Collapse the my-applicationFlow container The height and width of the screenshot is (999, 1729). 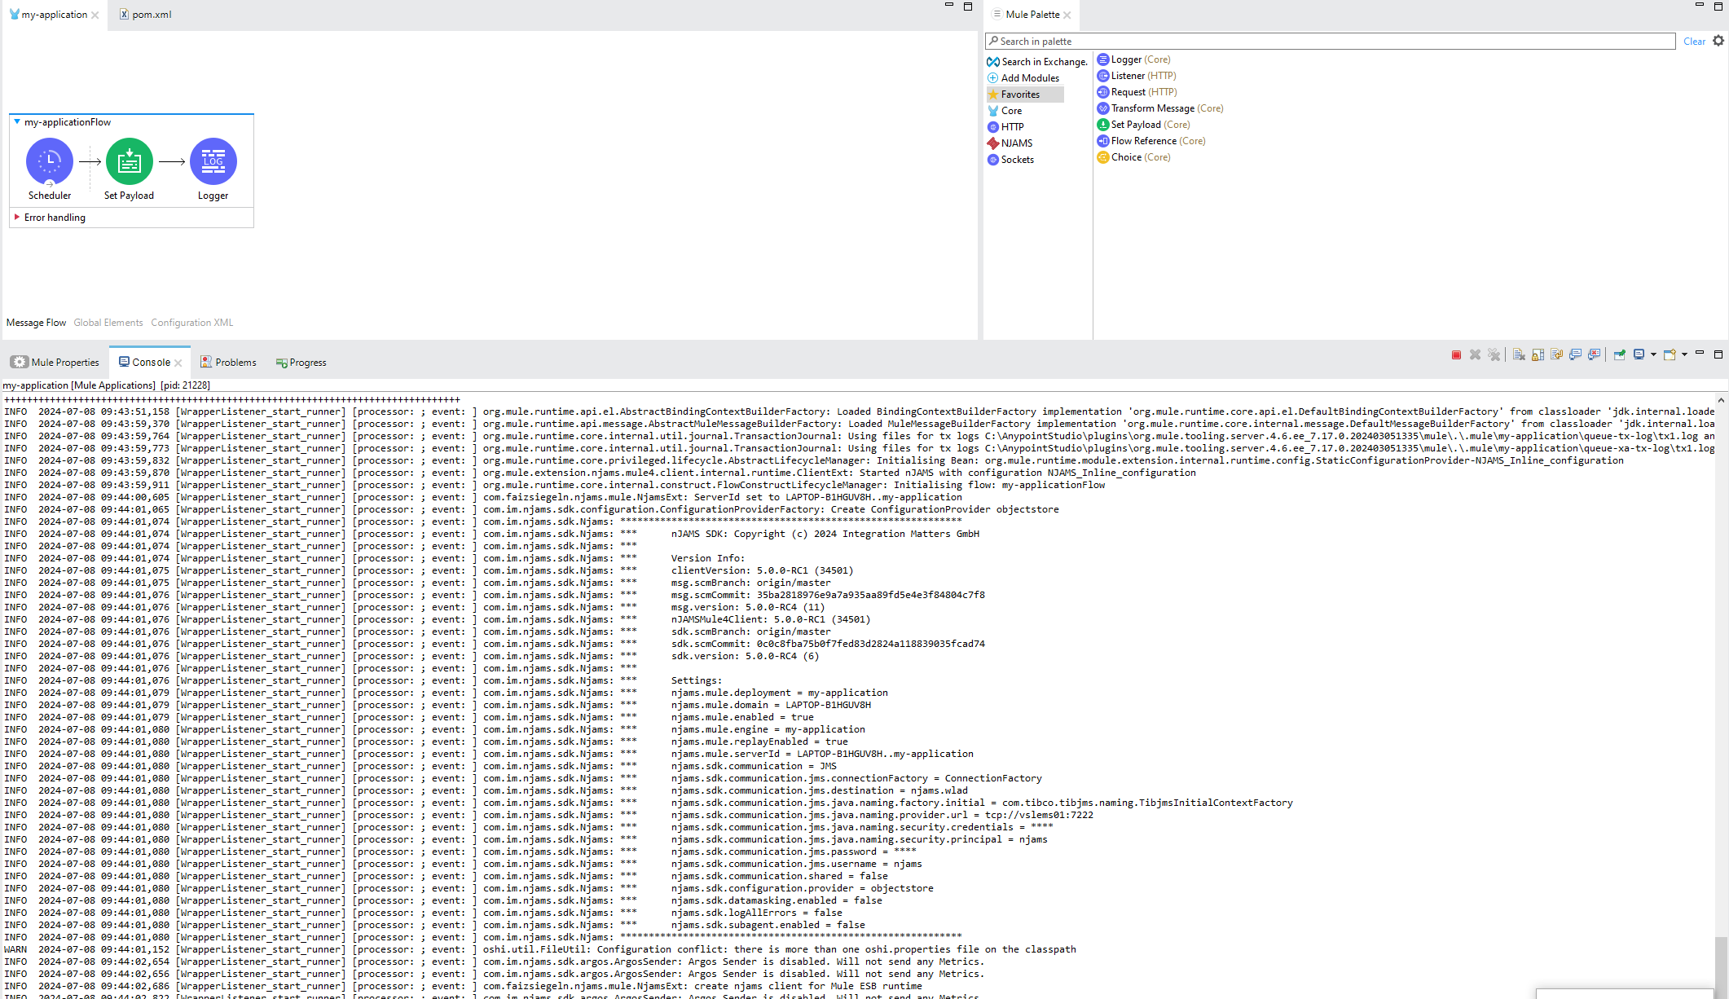17,121
